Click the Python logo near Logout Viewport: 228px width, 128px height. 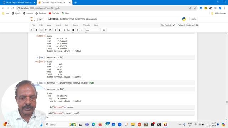[184, 19]
